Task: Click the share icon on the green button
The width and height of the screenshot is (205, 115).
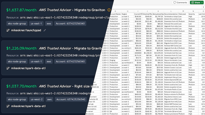Action: [x=193, y=3]
